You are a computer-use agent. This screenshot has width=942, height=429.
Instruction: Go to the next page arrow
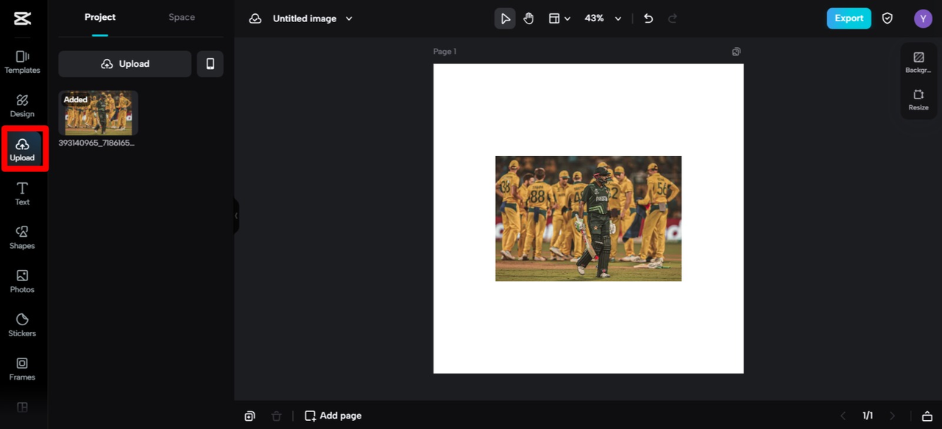click(893, 416)
